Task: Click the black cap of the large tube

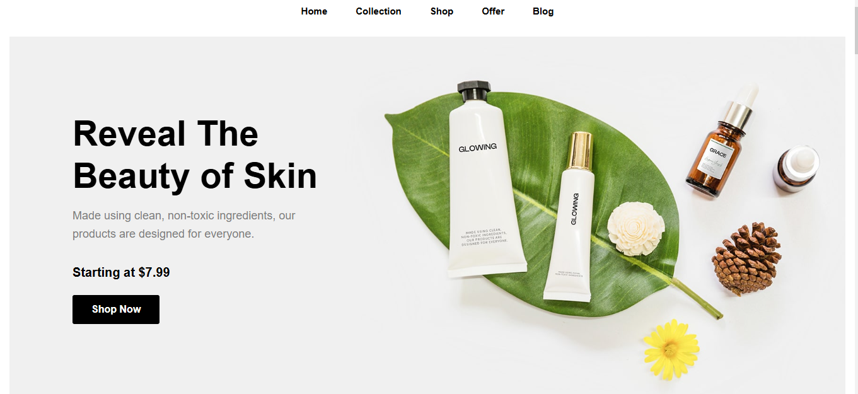Action: point(474,91)
